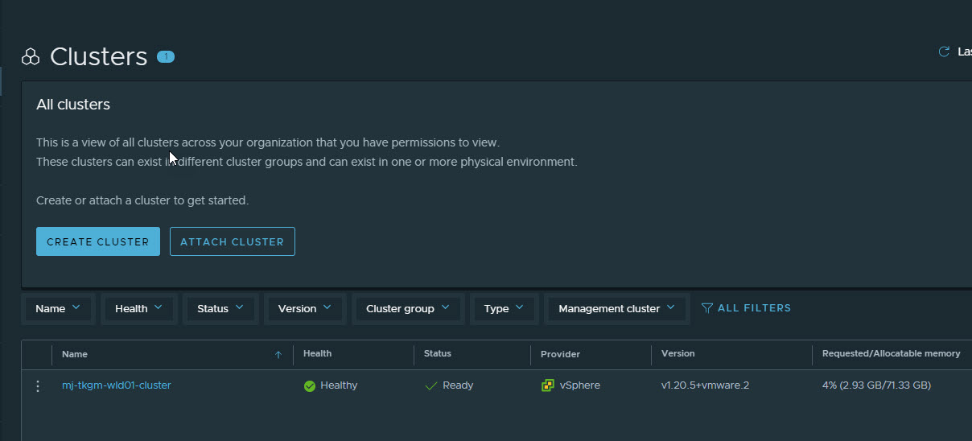Screen dimensions: 972x441
Task: Expand the Cluster group filter dropdown
Action: click(407, 309)
